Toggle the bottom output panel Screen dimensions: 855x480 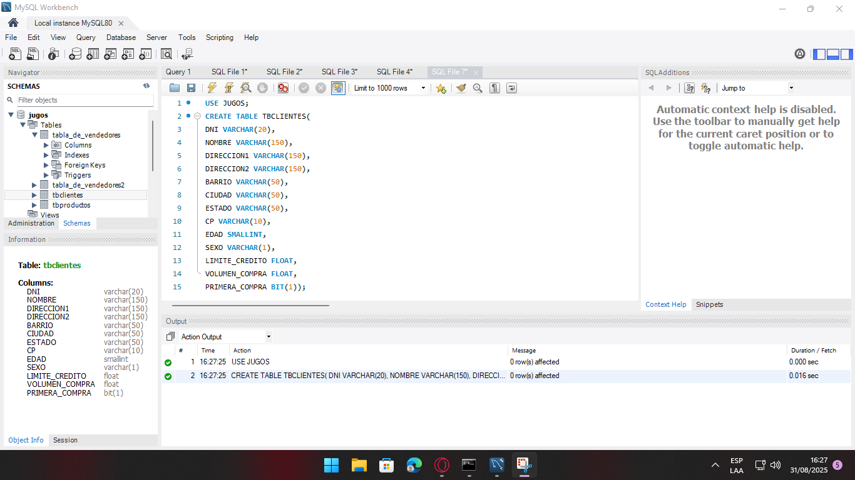833,54
